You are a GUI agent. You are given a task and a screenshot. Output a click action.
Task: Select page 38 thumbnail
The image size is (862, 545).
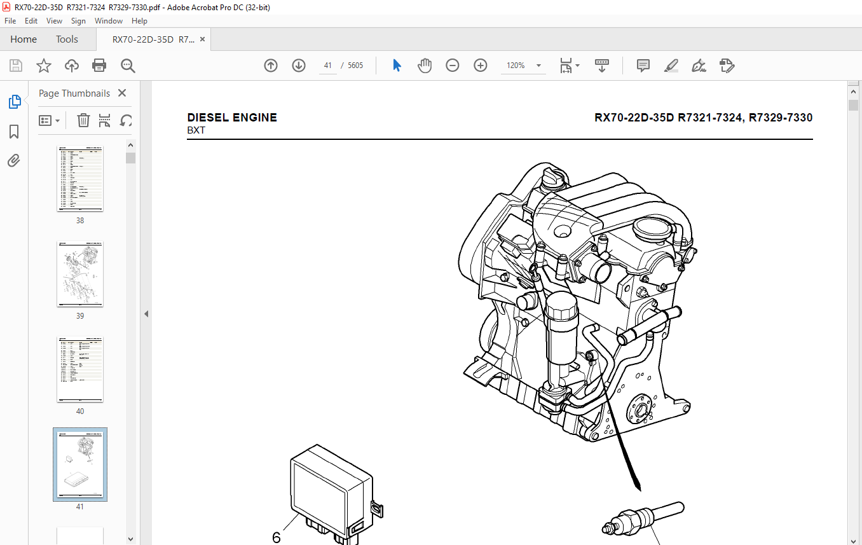point(80,178)
